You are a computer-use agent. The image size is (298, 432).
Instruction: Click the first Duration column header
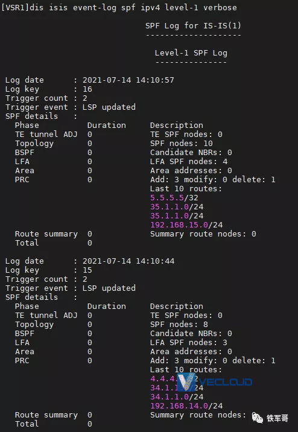[107, 125]
